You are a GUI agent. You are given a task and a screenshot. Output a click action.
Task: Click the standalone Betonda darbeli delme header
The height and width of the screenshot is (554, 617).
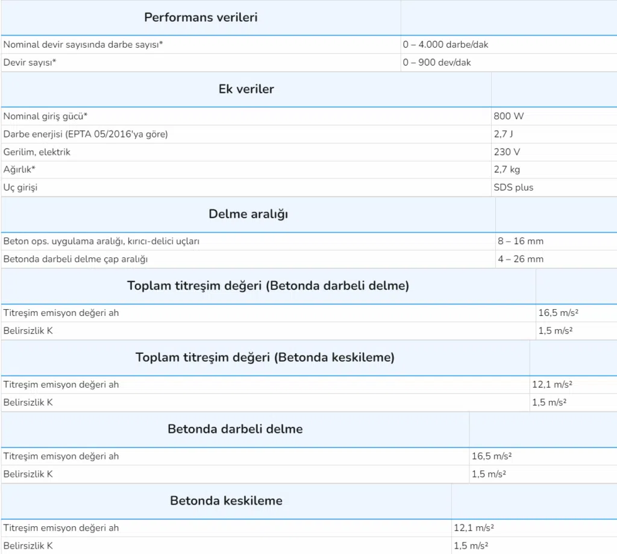point(236,429)
